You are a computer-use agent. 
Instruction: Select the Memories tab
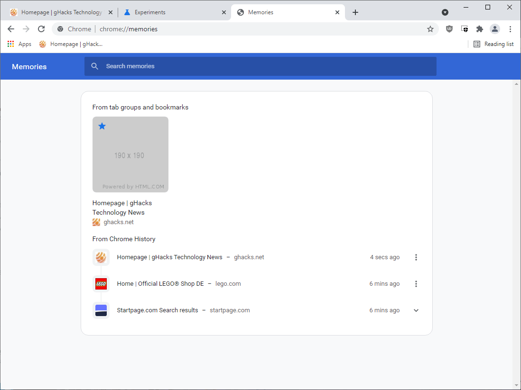point(288,12)
